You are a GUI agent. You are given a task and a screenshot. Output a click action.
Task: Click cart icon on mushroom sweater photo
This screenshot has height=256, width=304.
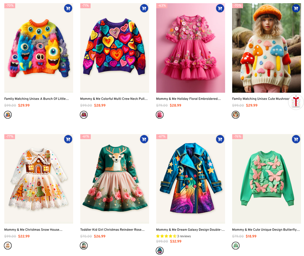[296, 8]
